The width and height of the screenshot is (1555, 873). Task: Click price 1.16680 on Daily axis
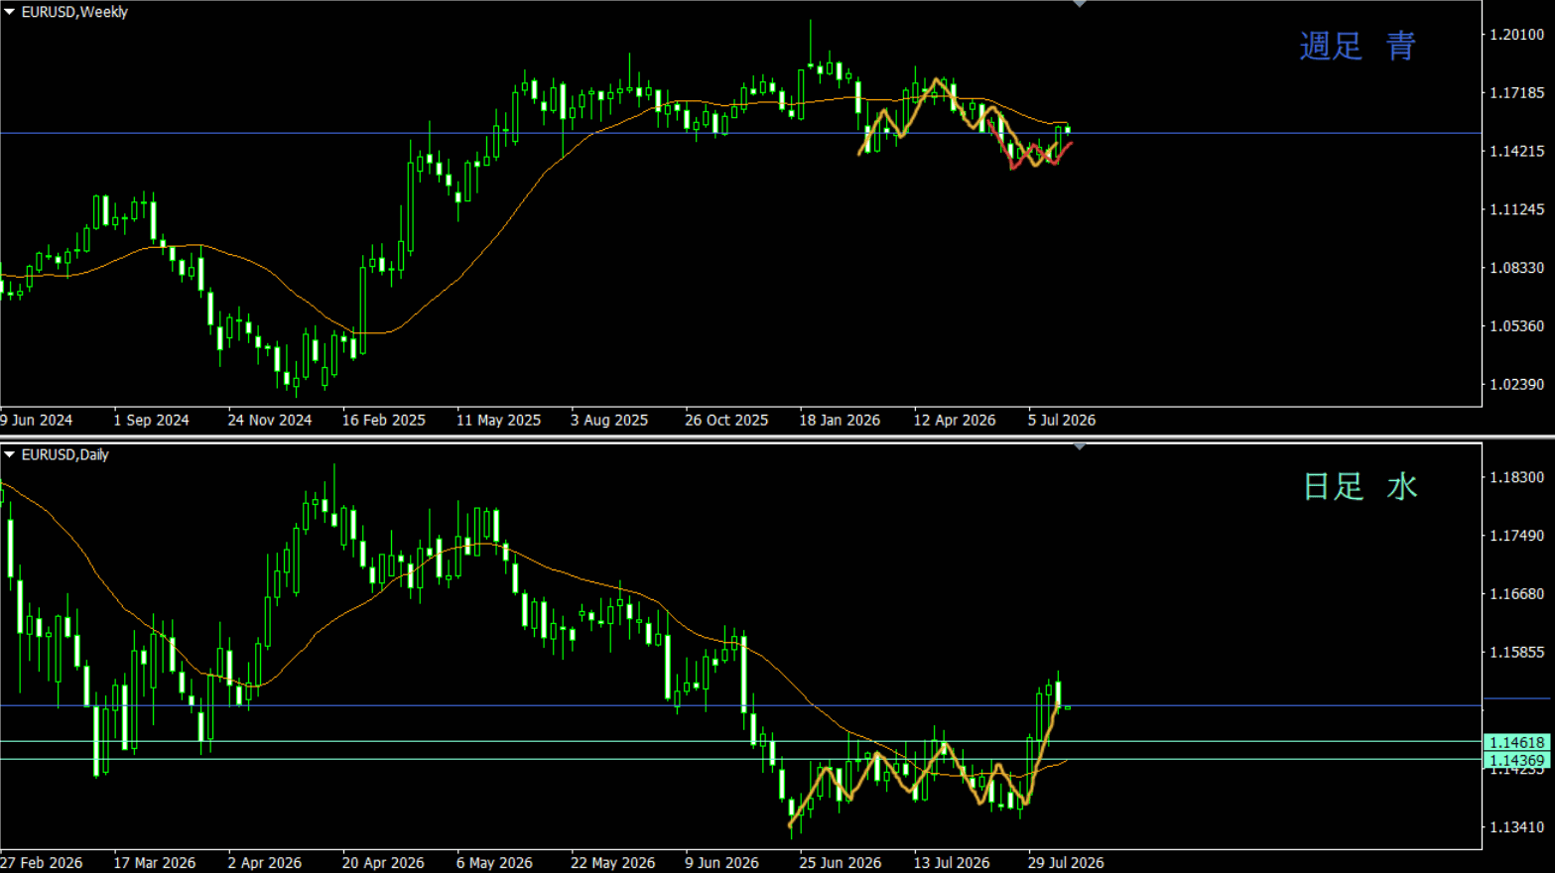pyautogui.click(x=1517, y=594)
